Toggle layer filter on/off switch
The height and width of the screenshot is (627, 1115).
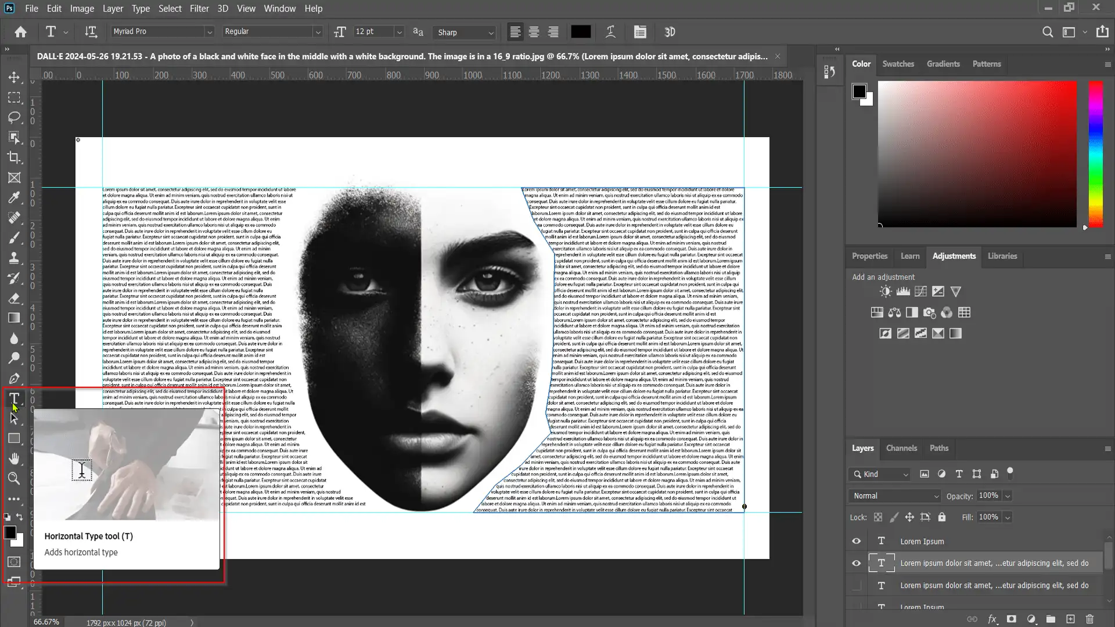1010,472
